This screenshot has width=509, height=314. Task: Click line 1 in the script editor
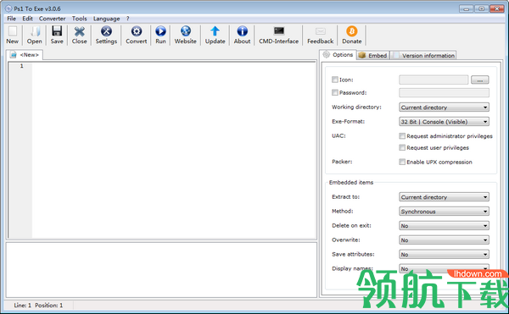click(174, 66)
